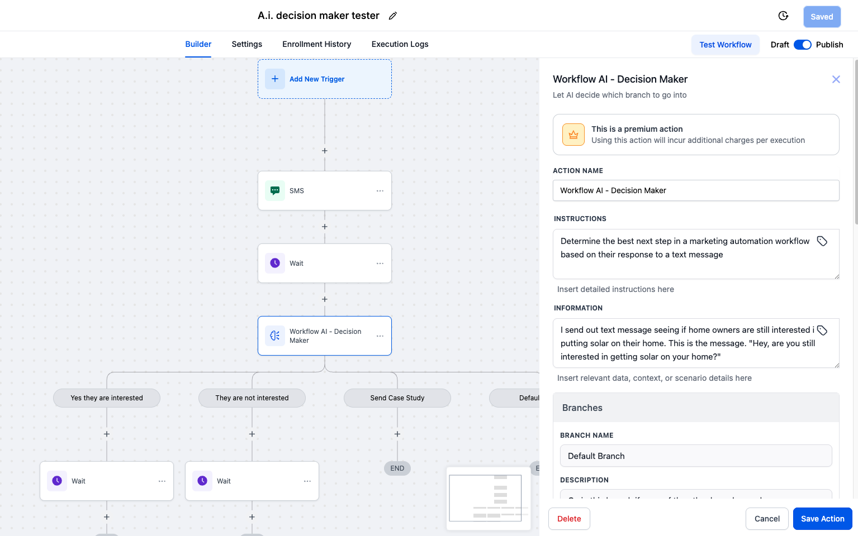This screenshot has height=536, width=858.
Task: Click the plus below SMS to add an action
Action: [x=324, y=227]
